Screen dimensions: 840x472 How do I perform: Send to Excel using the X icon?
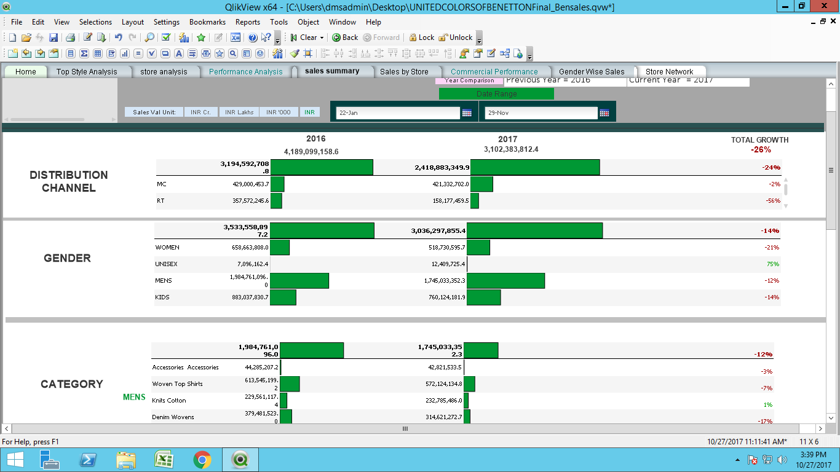click(235, 37)
